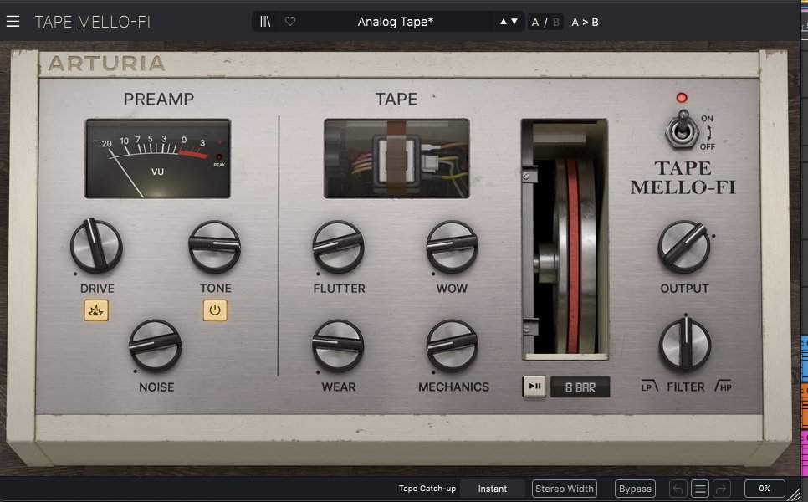Open the Arturia hamburger menu
808x502 pixels.
click(13, 22)
